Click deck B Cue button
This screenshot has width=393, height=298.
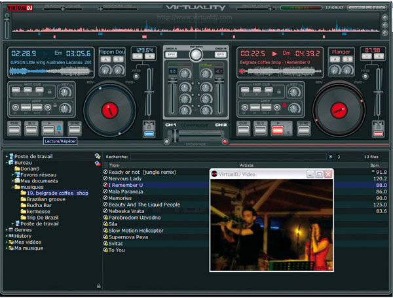[244, 130]
